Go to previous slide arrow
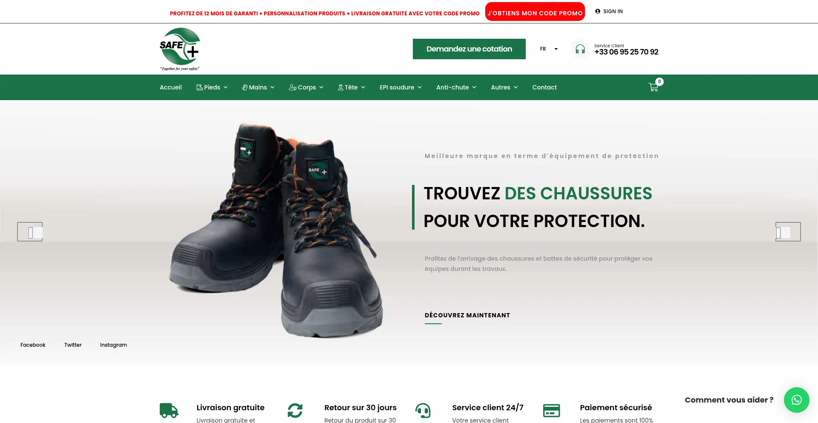Viewport: 818px width, 423px height. (30, 232)
